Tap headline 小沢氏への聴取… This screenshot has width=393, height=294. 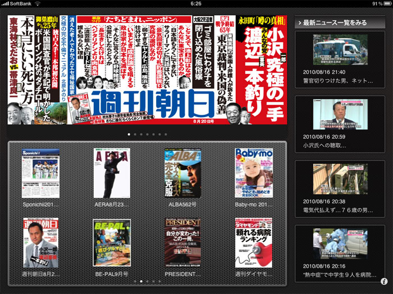pos(325,146)
